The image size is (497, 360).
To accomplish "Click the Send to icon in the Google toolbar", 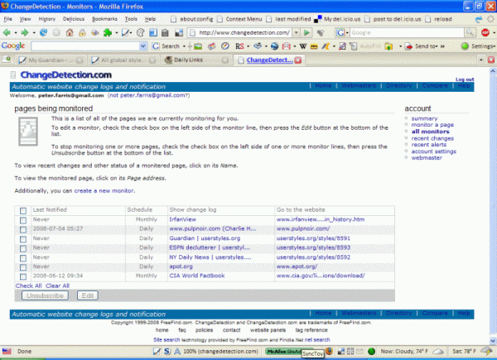I will coord(409,46).
